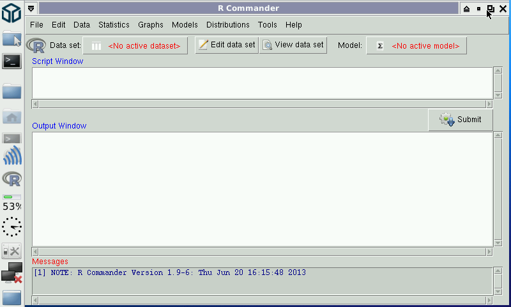Click the small gray terminal prompt icon
The width and height of the screenshot is (511, 307).
pos(11,139)
